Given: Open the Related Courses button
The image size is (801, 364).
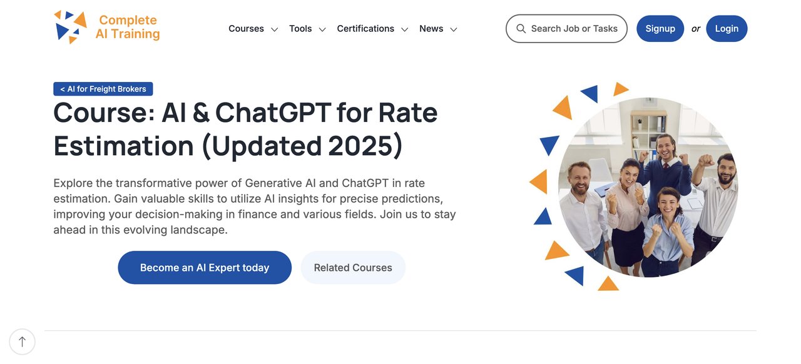Looking at the screenshot, I should tap(353, 268).
